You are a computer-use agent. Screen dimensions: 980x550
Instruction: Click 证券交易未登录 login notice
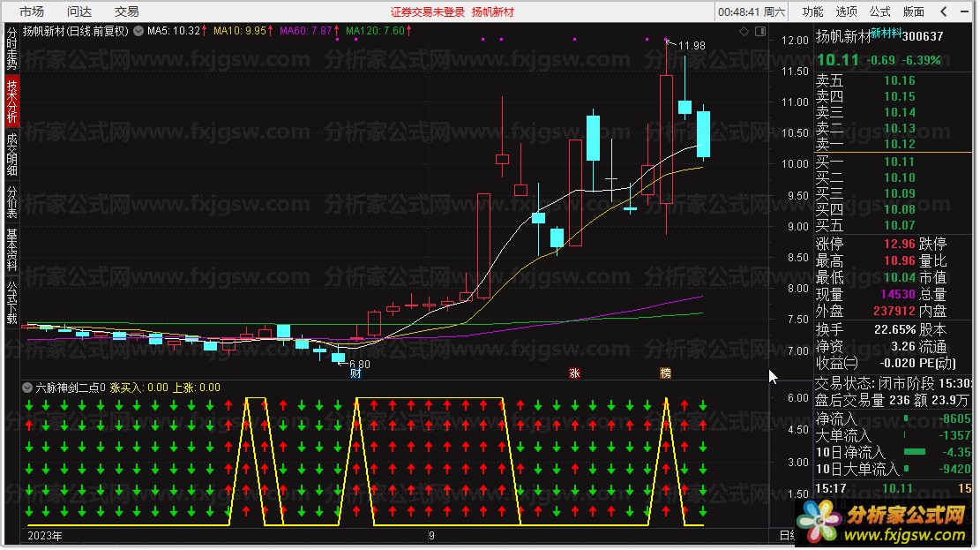pos(428,11)
